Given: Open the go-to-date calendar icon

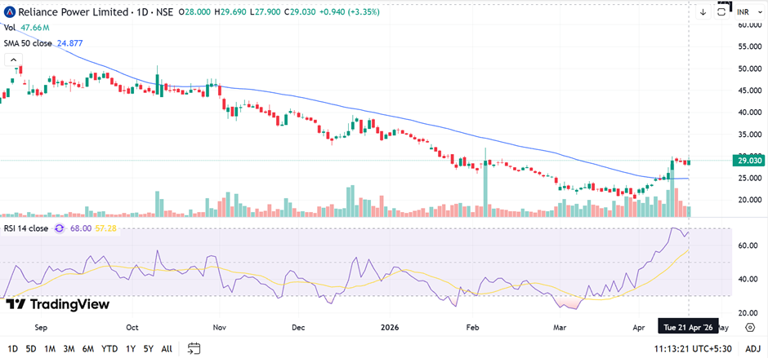Looking at the screenshot, I should tap(194, 348).
